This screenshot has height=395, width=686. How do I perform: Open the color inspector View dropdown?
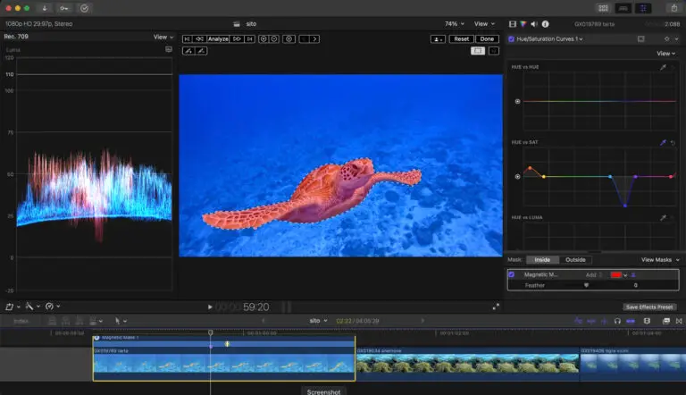665,54
